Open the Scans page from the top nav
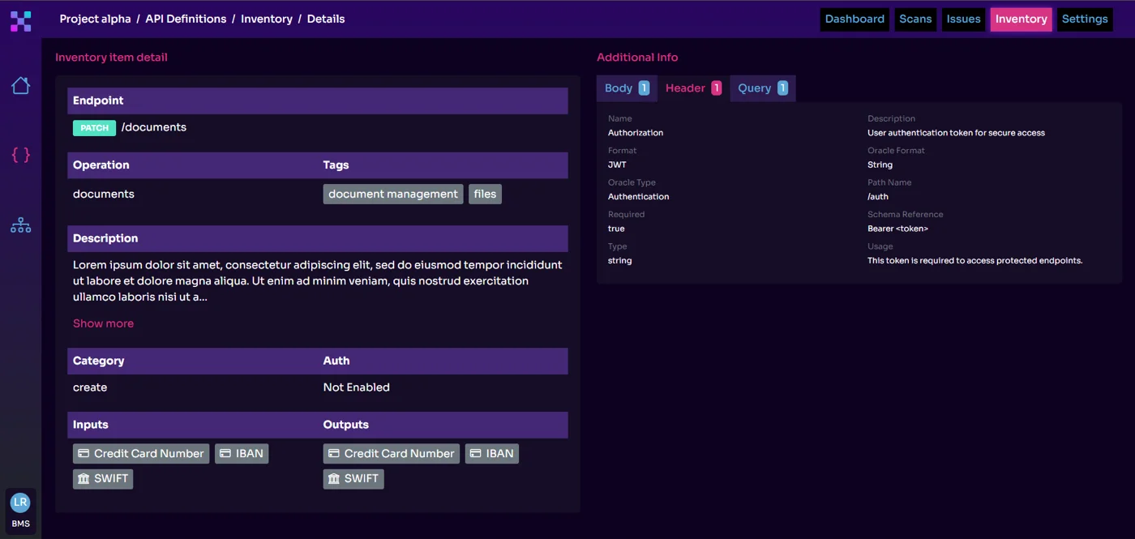This screenshot has height=539, width=1135. coord(915,19)
